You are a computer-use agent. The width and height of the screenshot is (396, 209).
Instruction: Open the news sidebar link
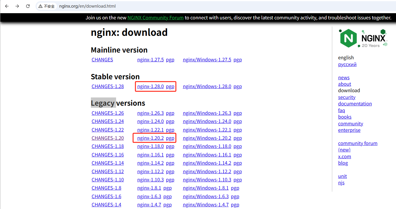tap(344, 77)
